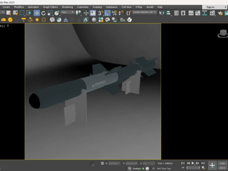Viewport: 228px width, 171px height.
Task: Go to start frame button
Action: 183,163
